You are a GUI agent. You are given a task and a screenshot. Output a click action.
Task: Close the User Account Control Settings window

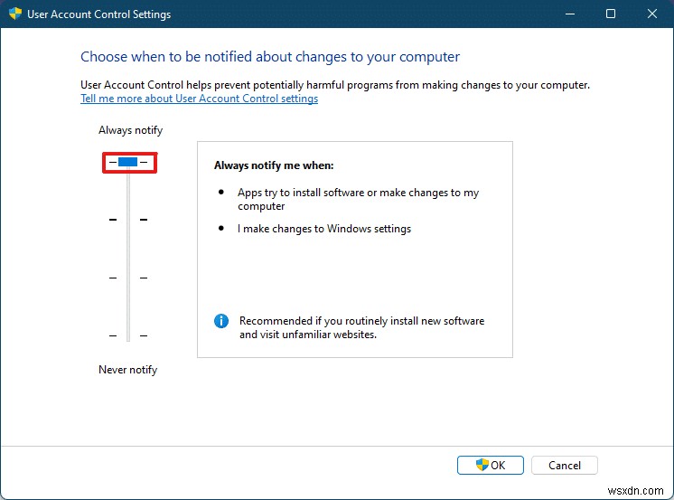pos(652,14)
